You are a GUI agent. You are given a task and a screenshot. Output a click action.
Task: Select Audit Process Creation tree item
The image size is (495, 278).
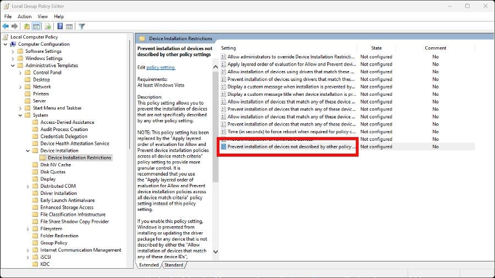point(64,129)
